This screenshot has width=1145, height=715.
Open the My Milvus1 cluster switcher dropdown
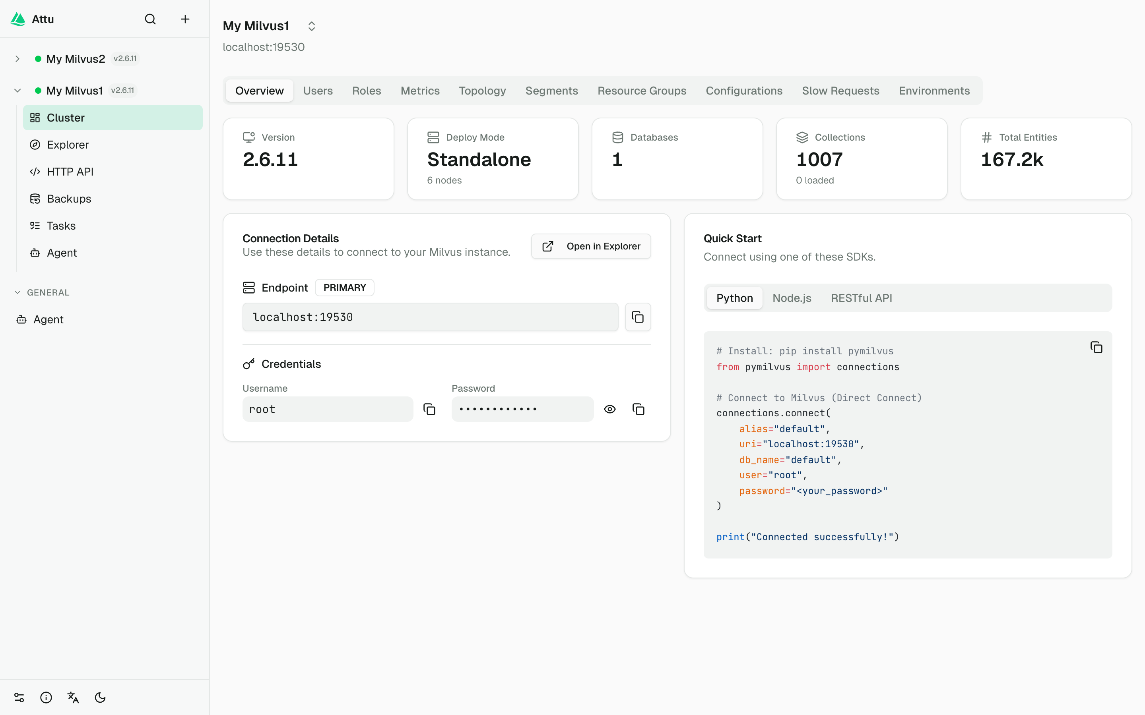(311, 26)
